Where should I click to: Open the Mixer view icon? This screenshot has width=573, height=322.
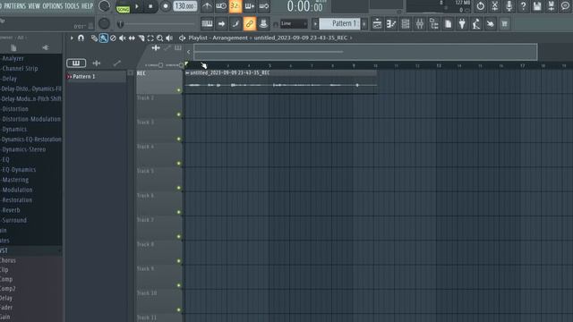[x=420, y=24]
